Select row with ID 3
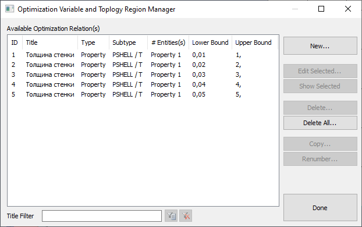Viewport: 362px width, 227px height. 143,75
